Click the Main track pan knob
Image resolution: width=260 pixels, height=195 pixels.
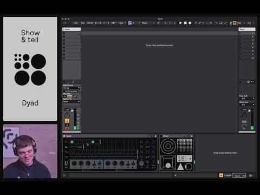tap(244, 116)
